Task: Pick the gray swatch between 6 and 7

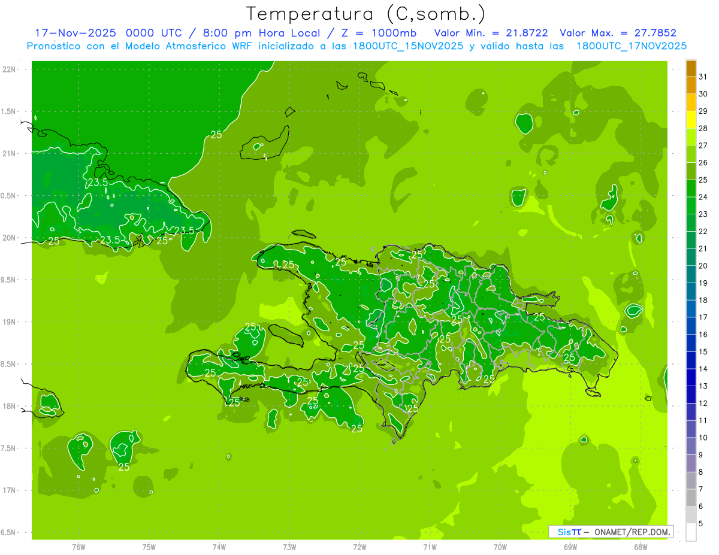Action: click(691, 498)
